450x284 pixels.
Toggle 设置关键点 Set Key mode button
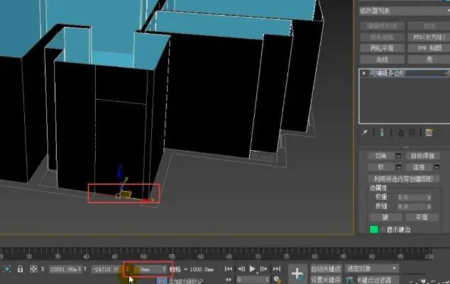326,279
